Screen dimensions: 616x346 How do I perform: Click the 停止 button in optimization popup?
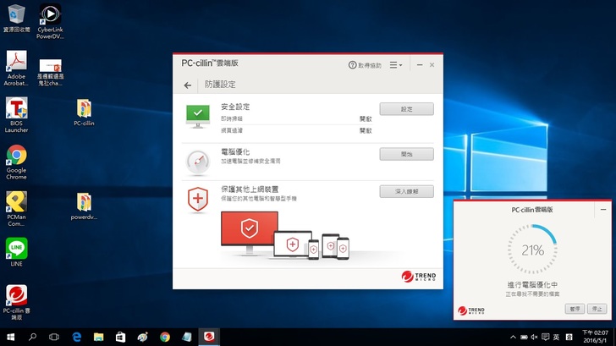click(x=597, y=309)
